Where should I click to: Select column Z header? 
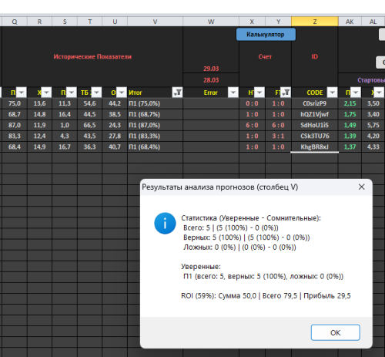point(315,22)
